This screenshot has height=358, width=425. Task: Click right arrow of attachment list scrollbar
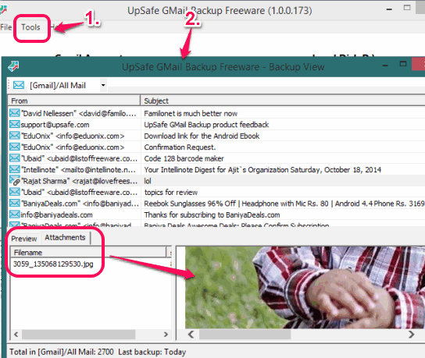pyautogui.click(x=166, y=335)
